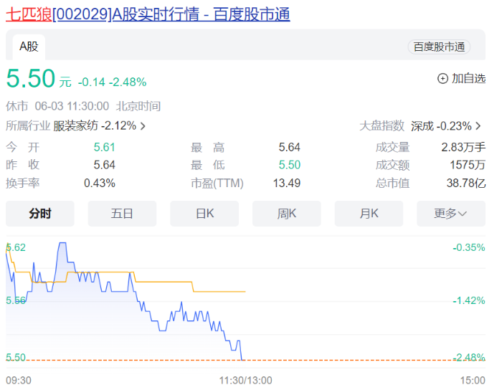This screenshot has width=502, height=385.
Task: Click the 成交量 value 2.83万手
Action: (x=463, y=147)
